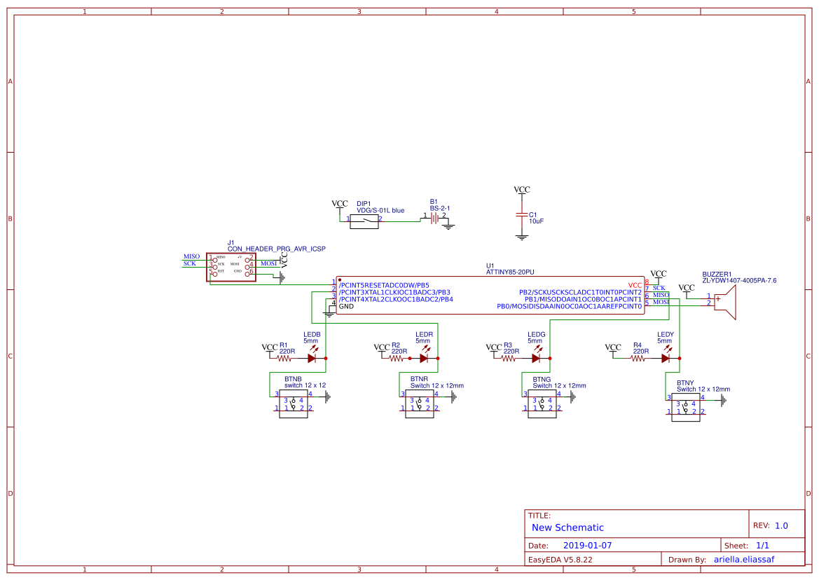Select the ariella.eliassaf drawn-by text

[744, 560]
